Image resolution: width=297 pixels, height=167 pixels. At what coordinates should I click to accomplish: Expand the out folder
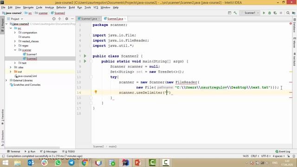(11, 71)
